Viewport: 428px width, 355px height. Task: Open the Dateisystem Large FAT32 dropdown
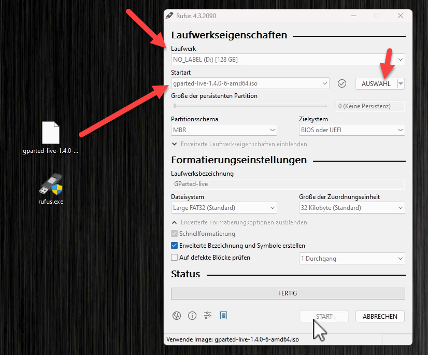coord(224,208)
